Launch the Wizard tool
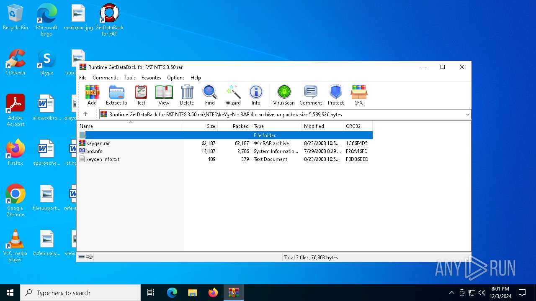 click(233, 95)
